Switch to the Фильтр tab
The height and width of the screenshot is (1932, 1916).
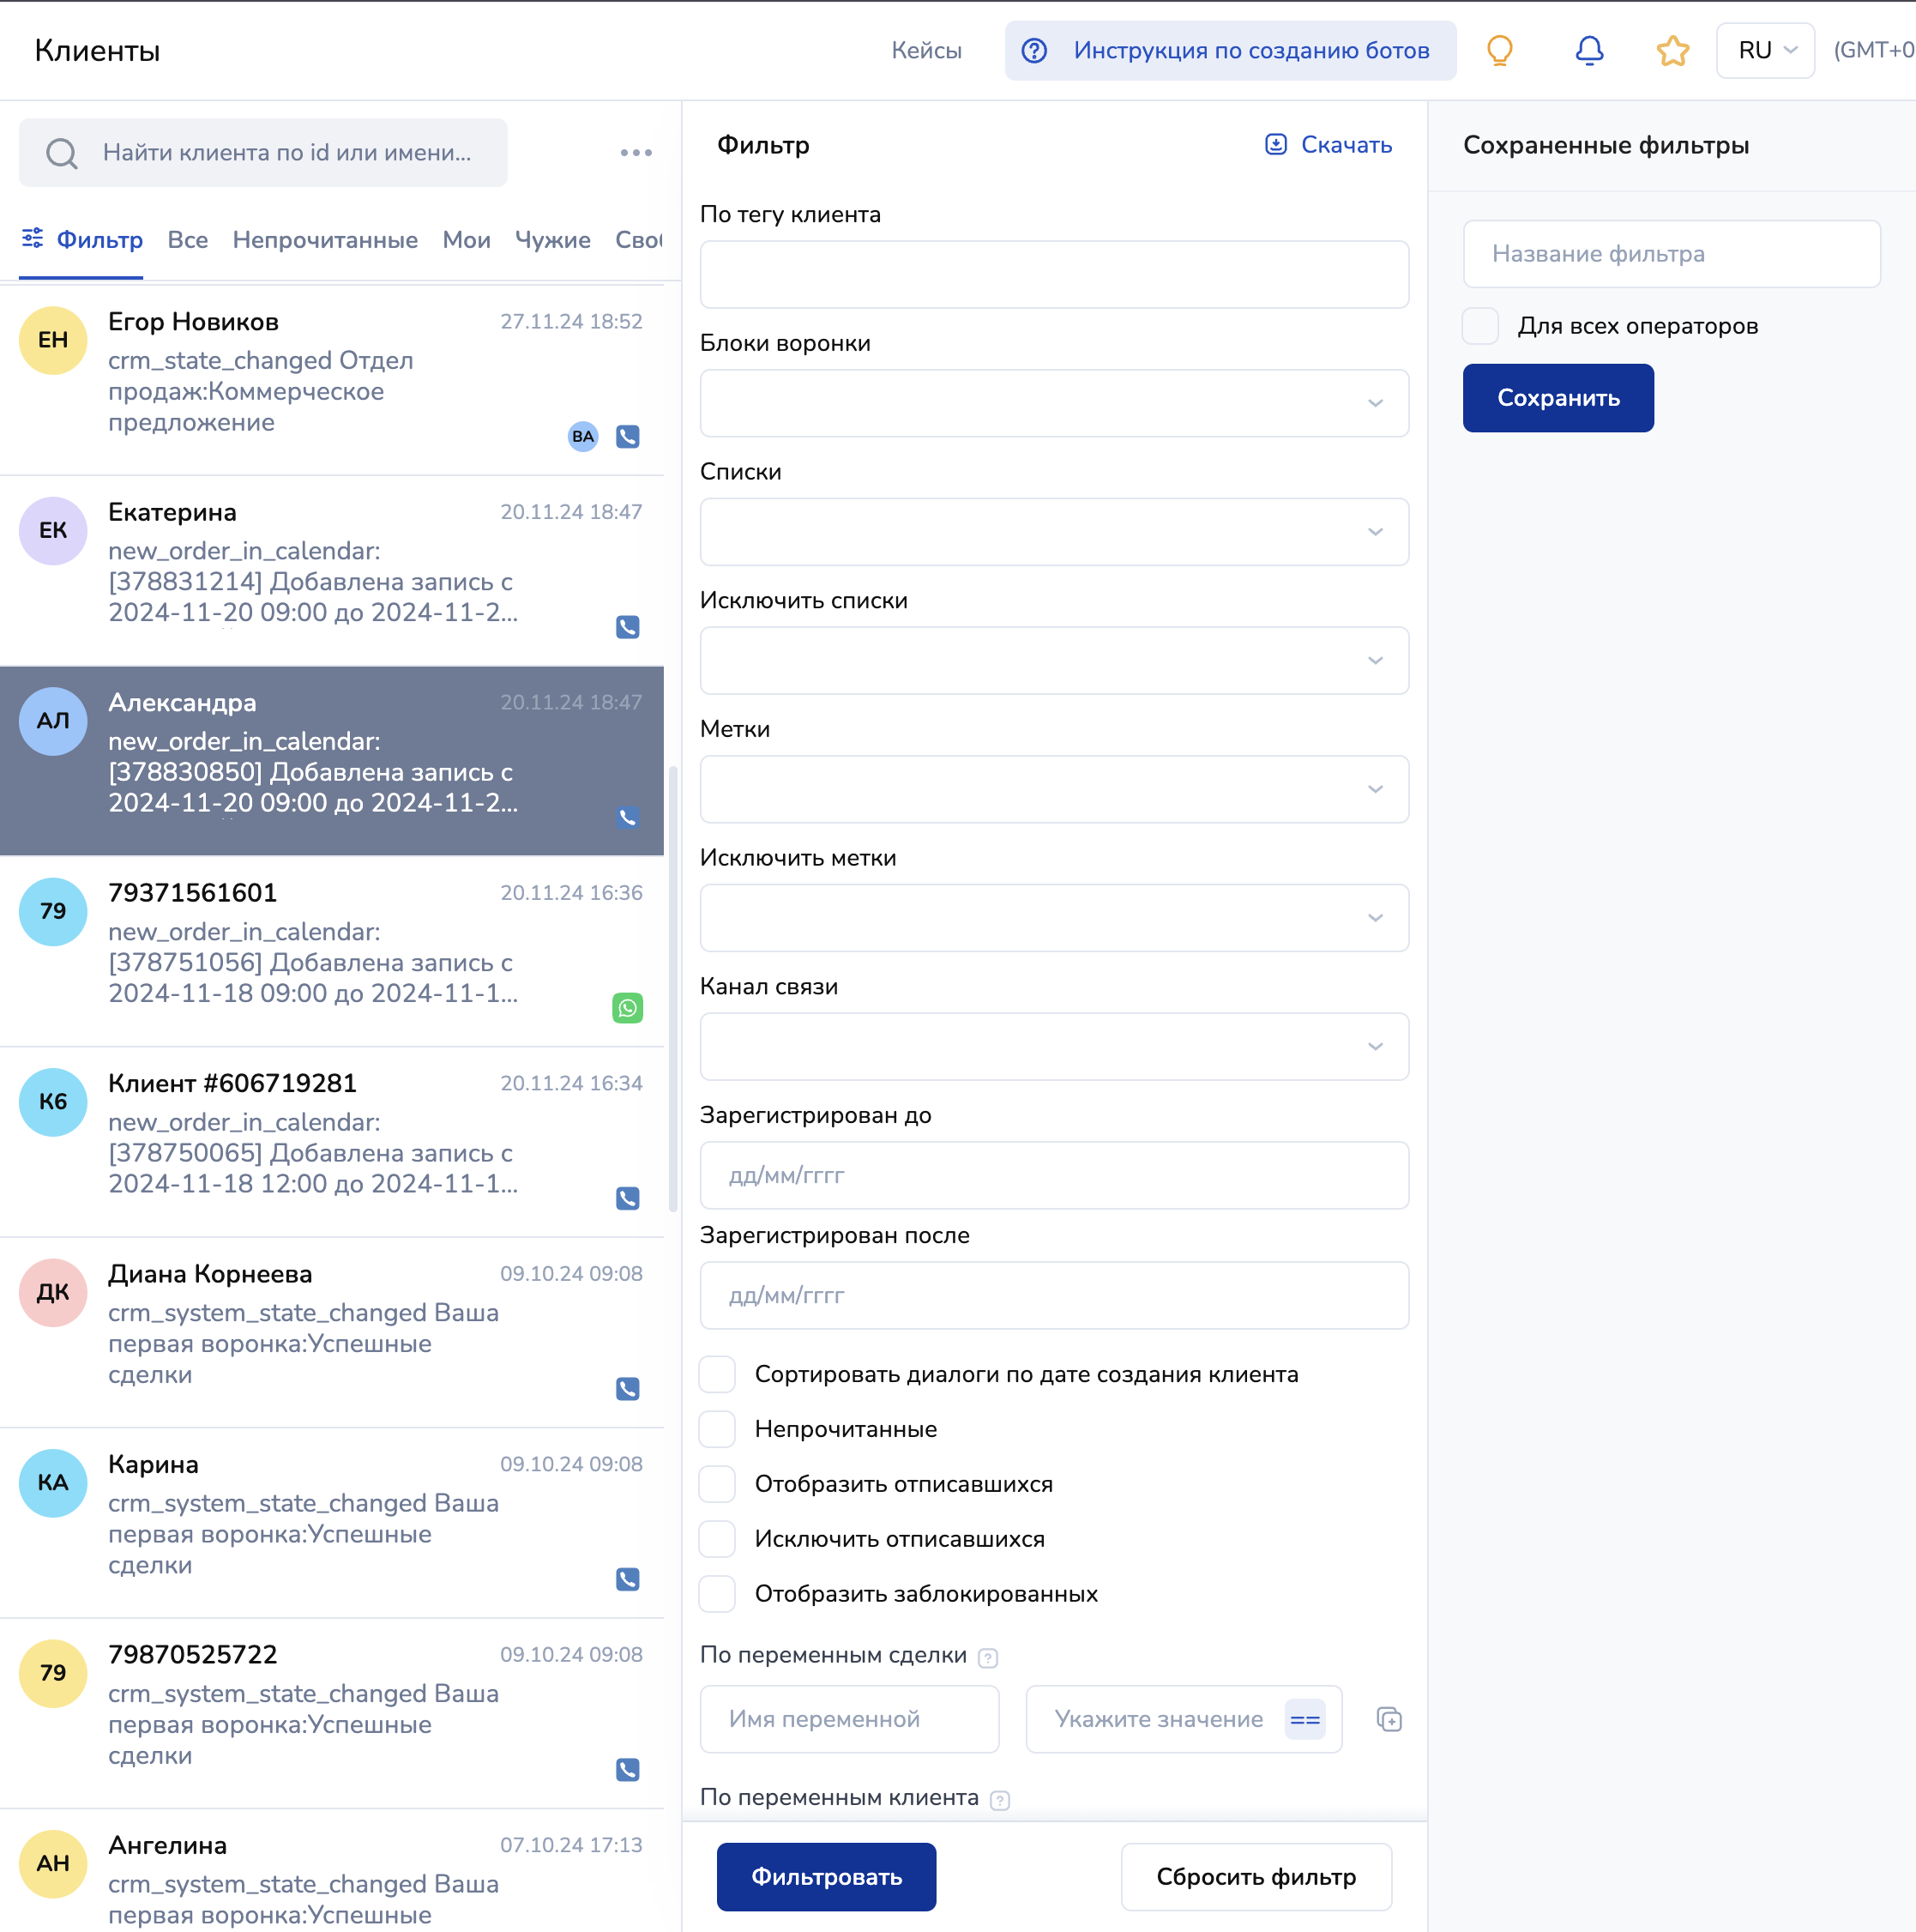pyautogui.click(x=82, y=240)
